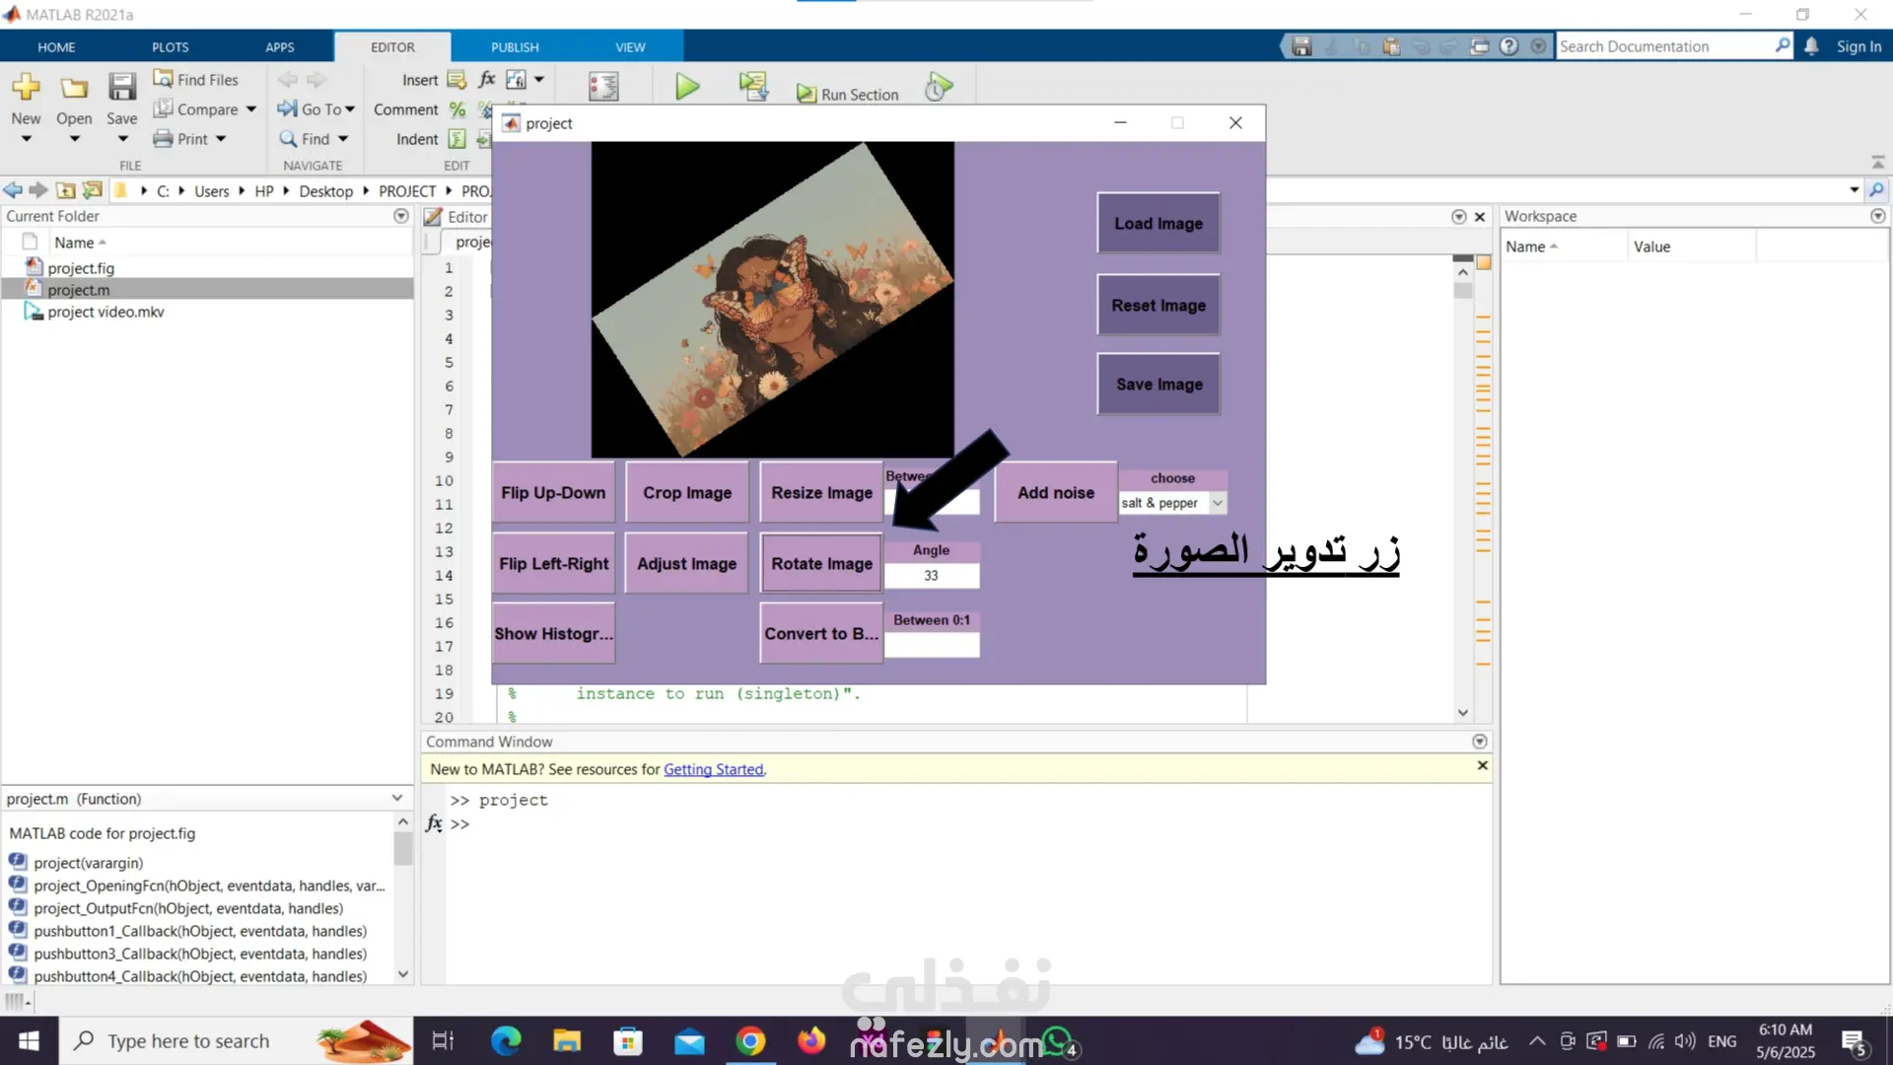Click the Reset Image button
The image size is (1893, 1065).
(1158, 306)
